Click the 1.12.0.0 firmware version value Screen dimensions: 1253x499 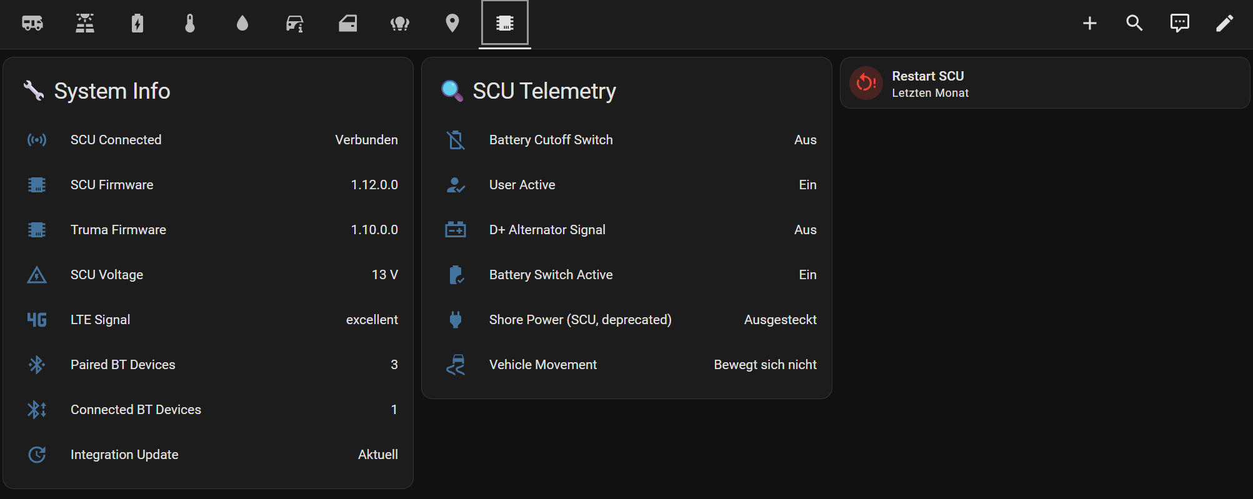pos(374,185)
